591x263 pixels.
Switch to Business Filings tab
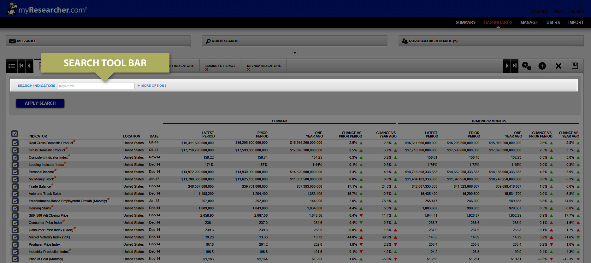220,66
